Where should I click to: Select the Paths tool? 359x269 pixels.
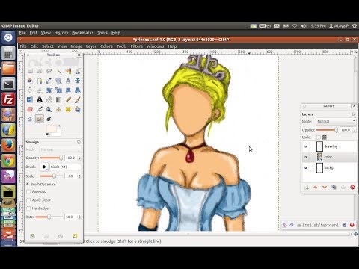40,81
